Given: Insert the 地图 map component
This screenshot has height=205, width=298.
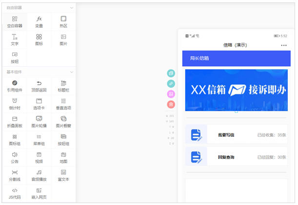Looking at the screenshot, I should click(x=63, y=157).
